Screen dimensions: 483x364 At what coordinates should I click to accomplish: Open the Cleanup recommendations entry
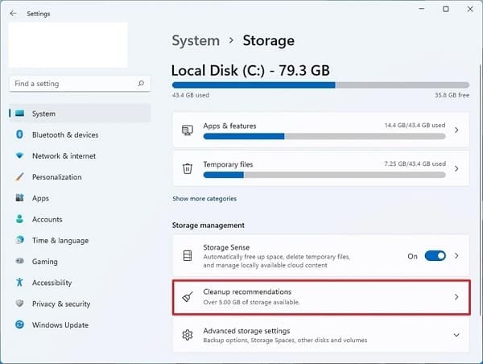click(321, 297)
